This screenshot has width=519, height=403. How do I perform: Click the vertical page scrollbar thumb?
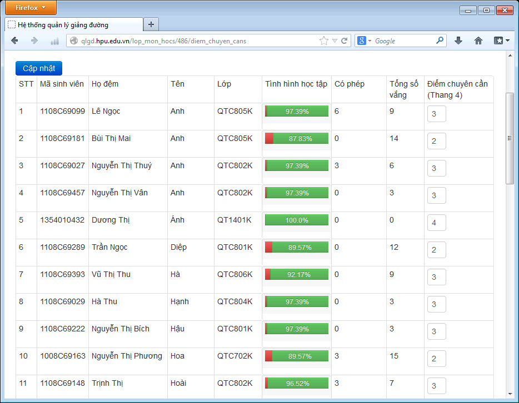coord(510,138)
